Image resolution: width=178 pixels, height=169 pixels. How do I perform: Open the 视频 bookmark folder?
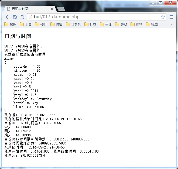click(x=152, y=24)
